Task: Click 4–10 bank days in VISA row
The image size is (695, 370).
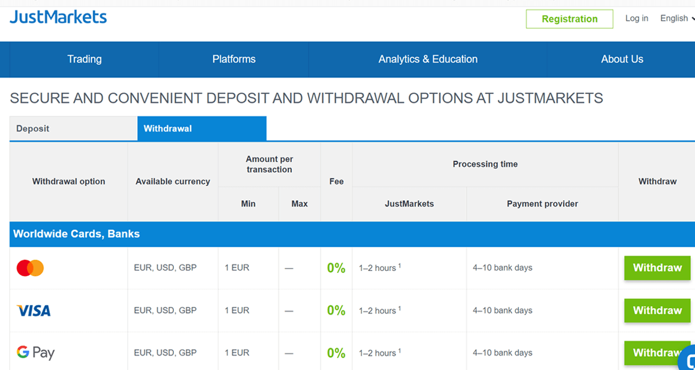Action: click(x=502, y=310)
